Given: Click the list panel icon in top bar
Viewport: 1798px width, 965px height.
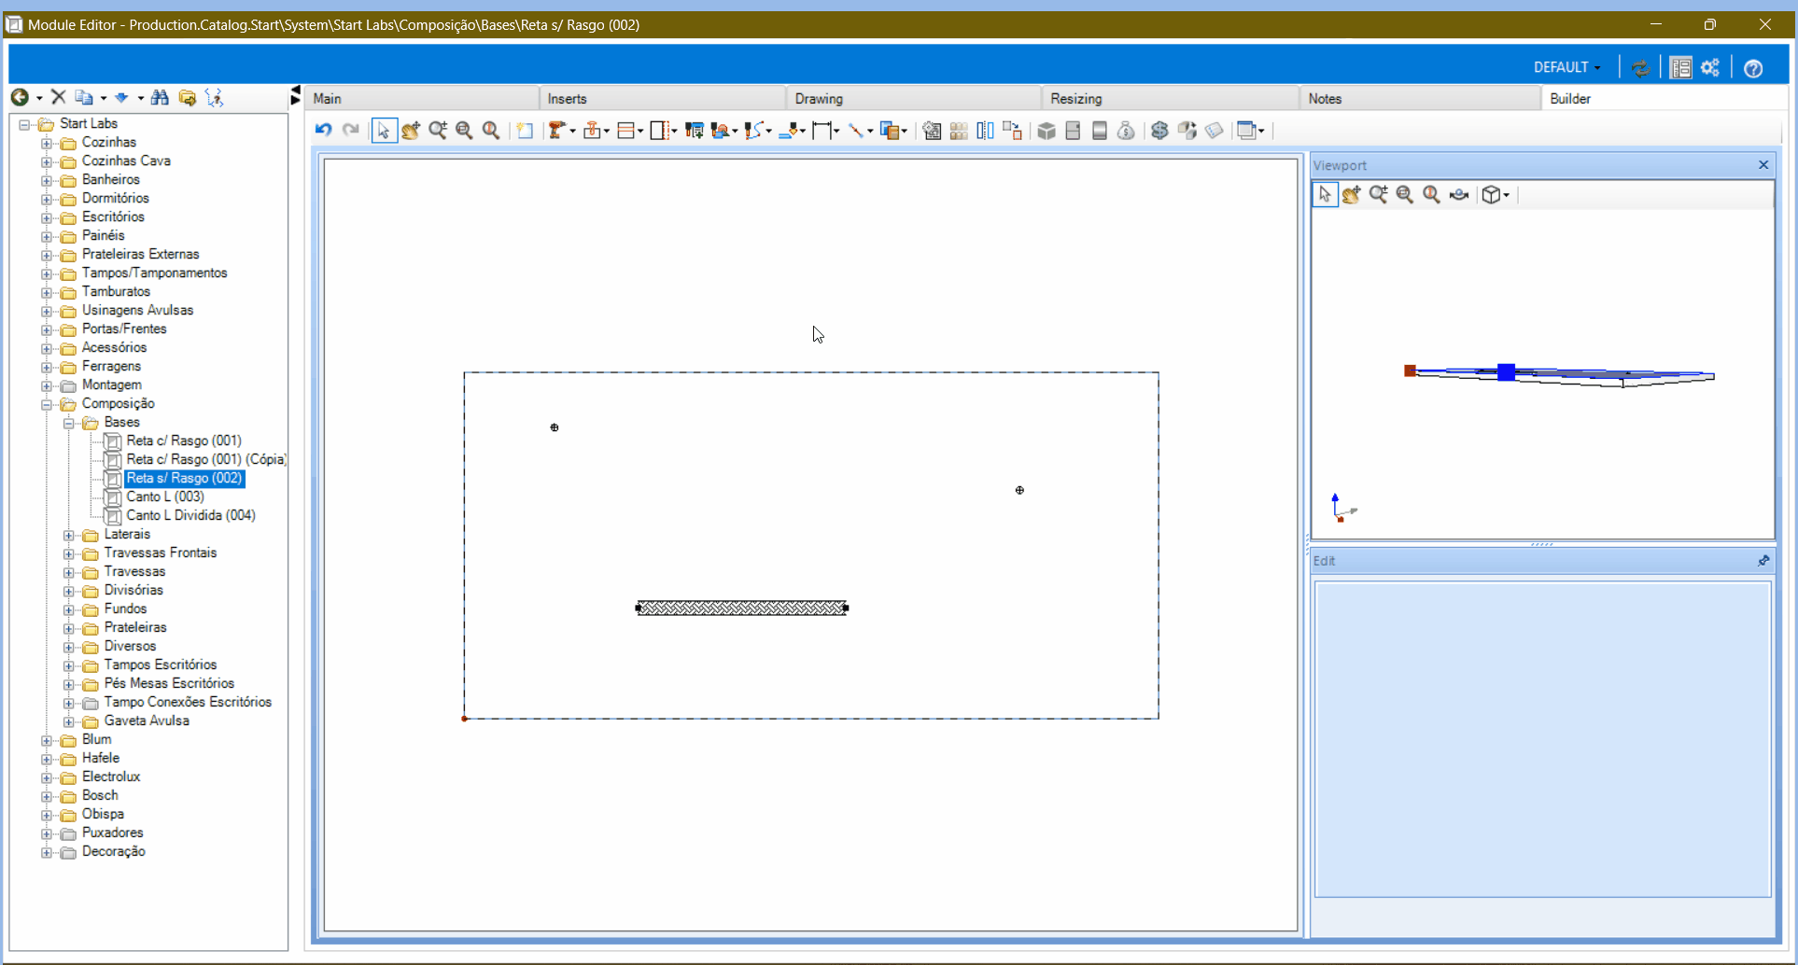Looking at the screenshot, I should tap(1681, 67).
